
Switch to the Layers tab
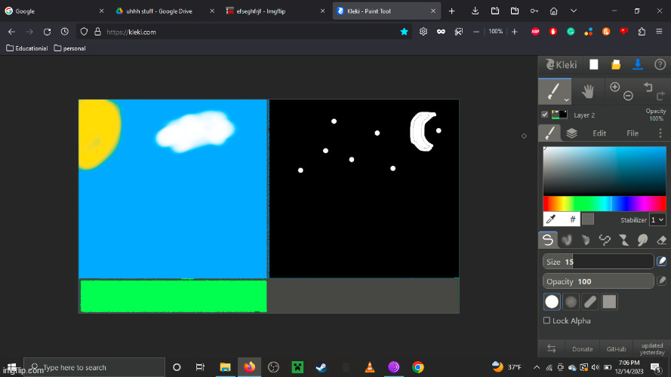[571, 133]
